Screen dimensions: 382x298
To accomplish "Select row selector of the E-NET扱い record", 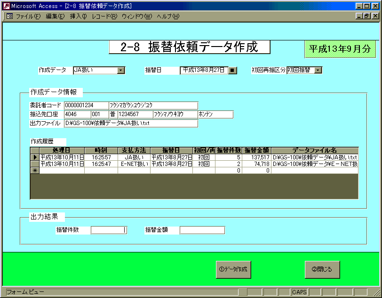I will (35, 164).
